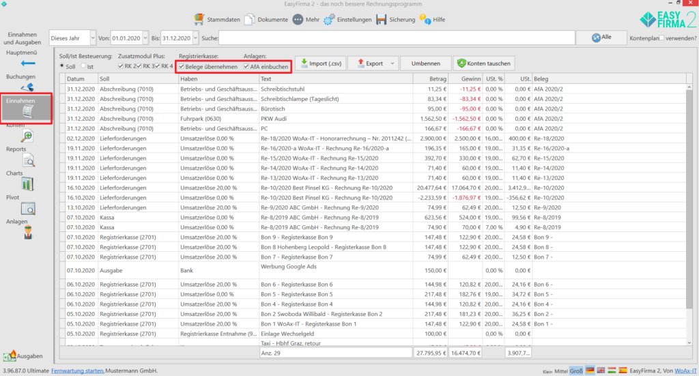Toggle AfA einbuchen checkbox
699x376 pixels.
pos(246,66)
